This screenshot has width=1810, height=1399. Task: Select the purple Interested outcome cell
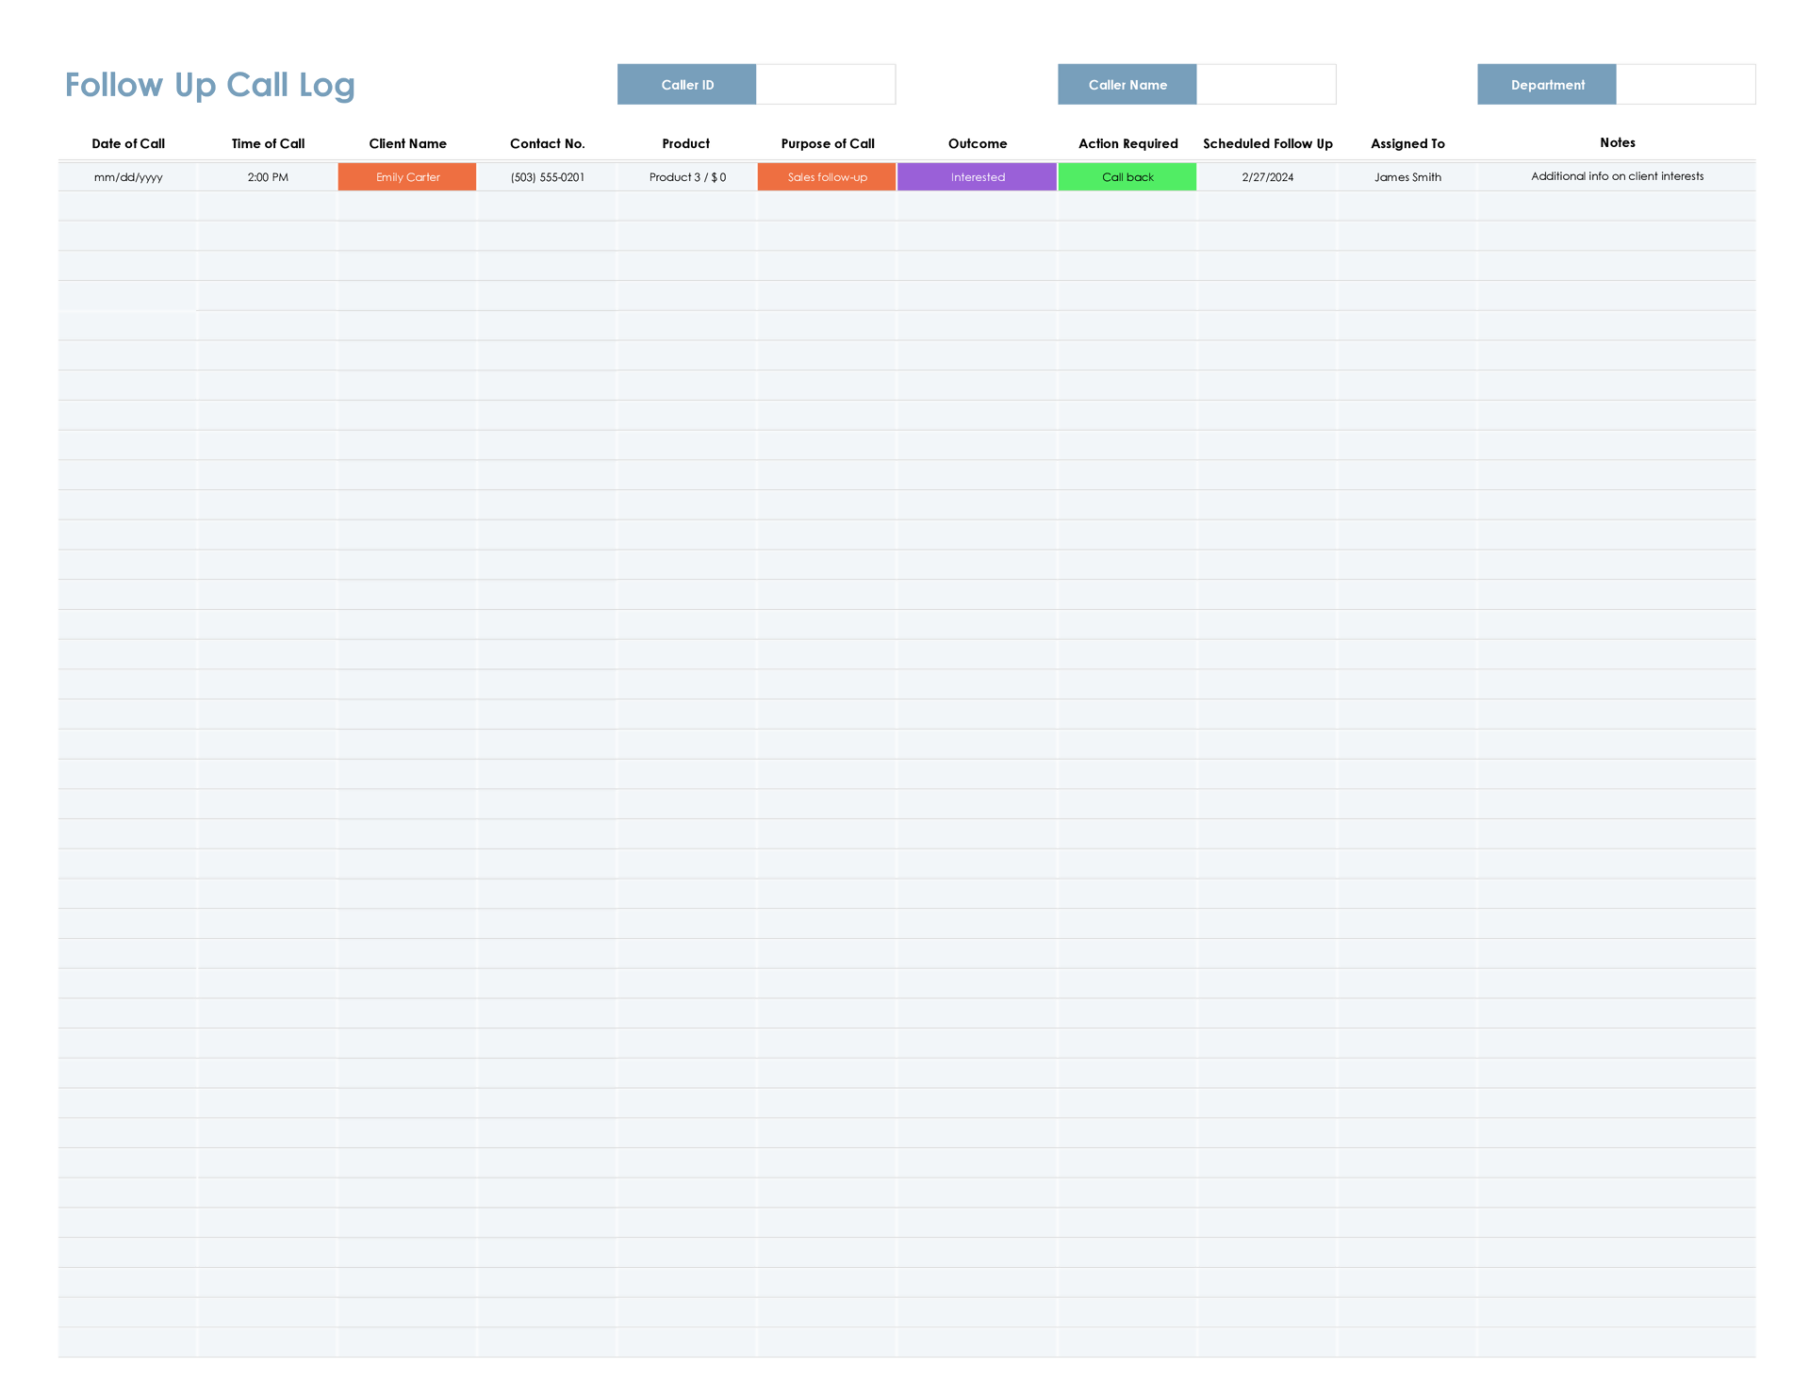[977, 176]
